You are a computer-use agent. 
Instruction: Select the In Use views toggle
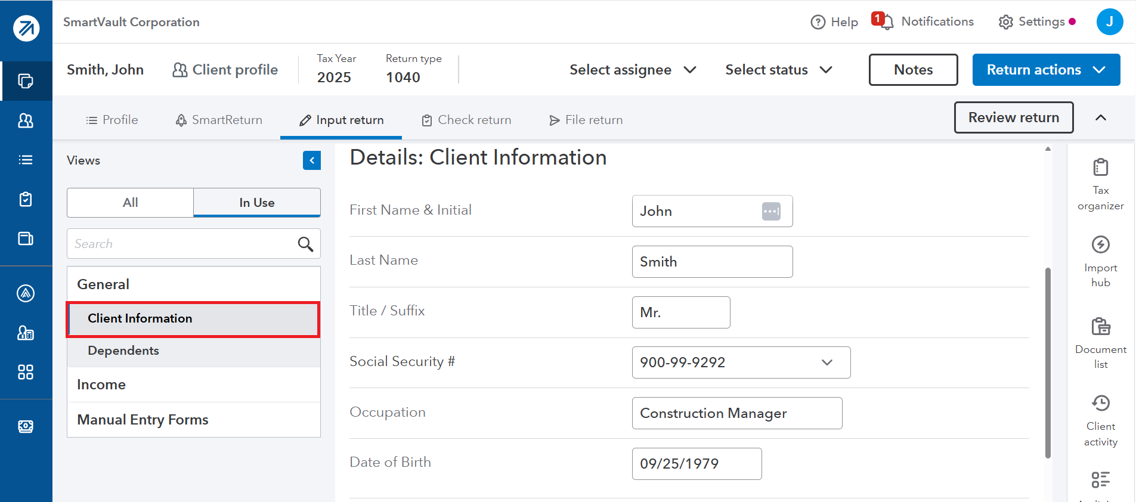(x=257, y=203)
